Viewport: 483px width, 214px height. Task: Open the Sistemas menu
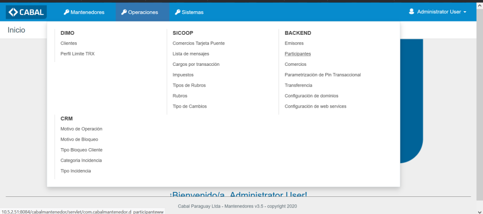[189, 12]
